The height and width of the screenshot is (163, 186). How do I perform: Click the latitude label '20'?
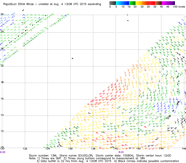coord(2,66)
